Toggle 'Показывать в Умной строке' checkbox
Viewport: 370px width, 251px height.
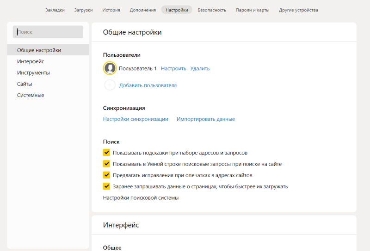(x=106, y=164)
